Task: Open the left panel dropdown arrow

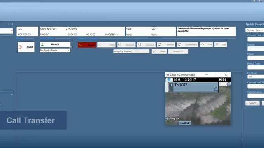Action: point(12,31)
